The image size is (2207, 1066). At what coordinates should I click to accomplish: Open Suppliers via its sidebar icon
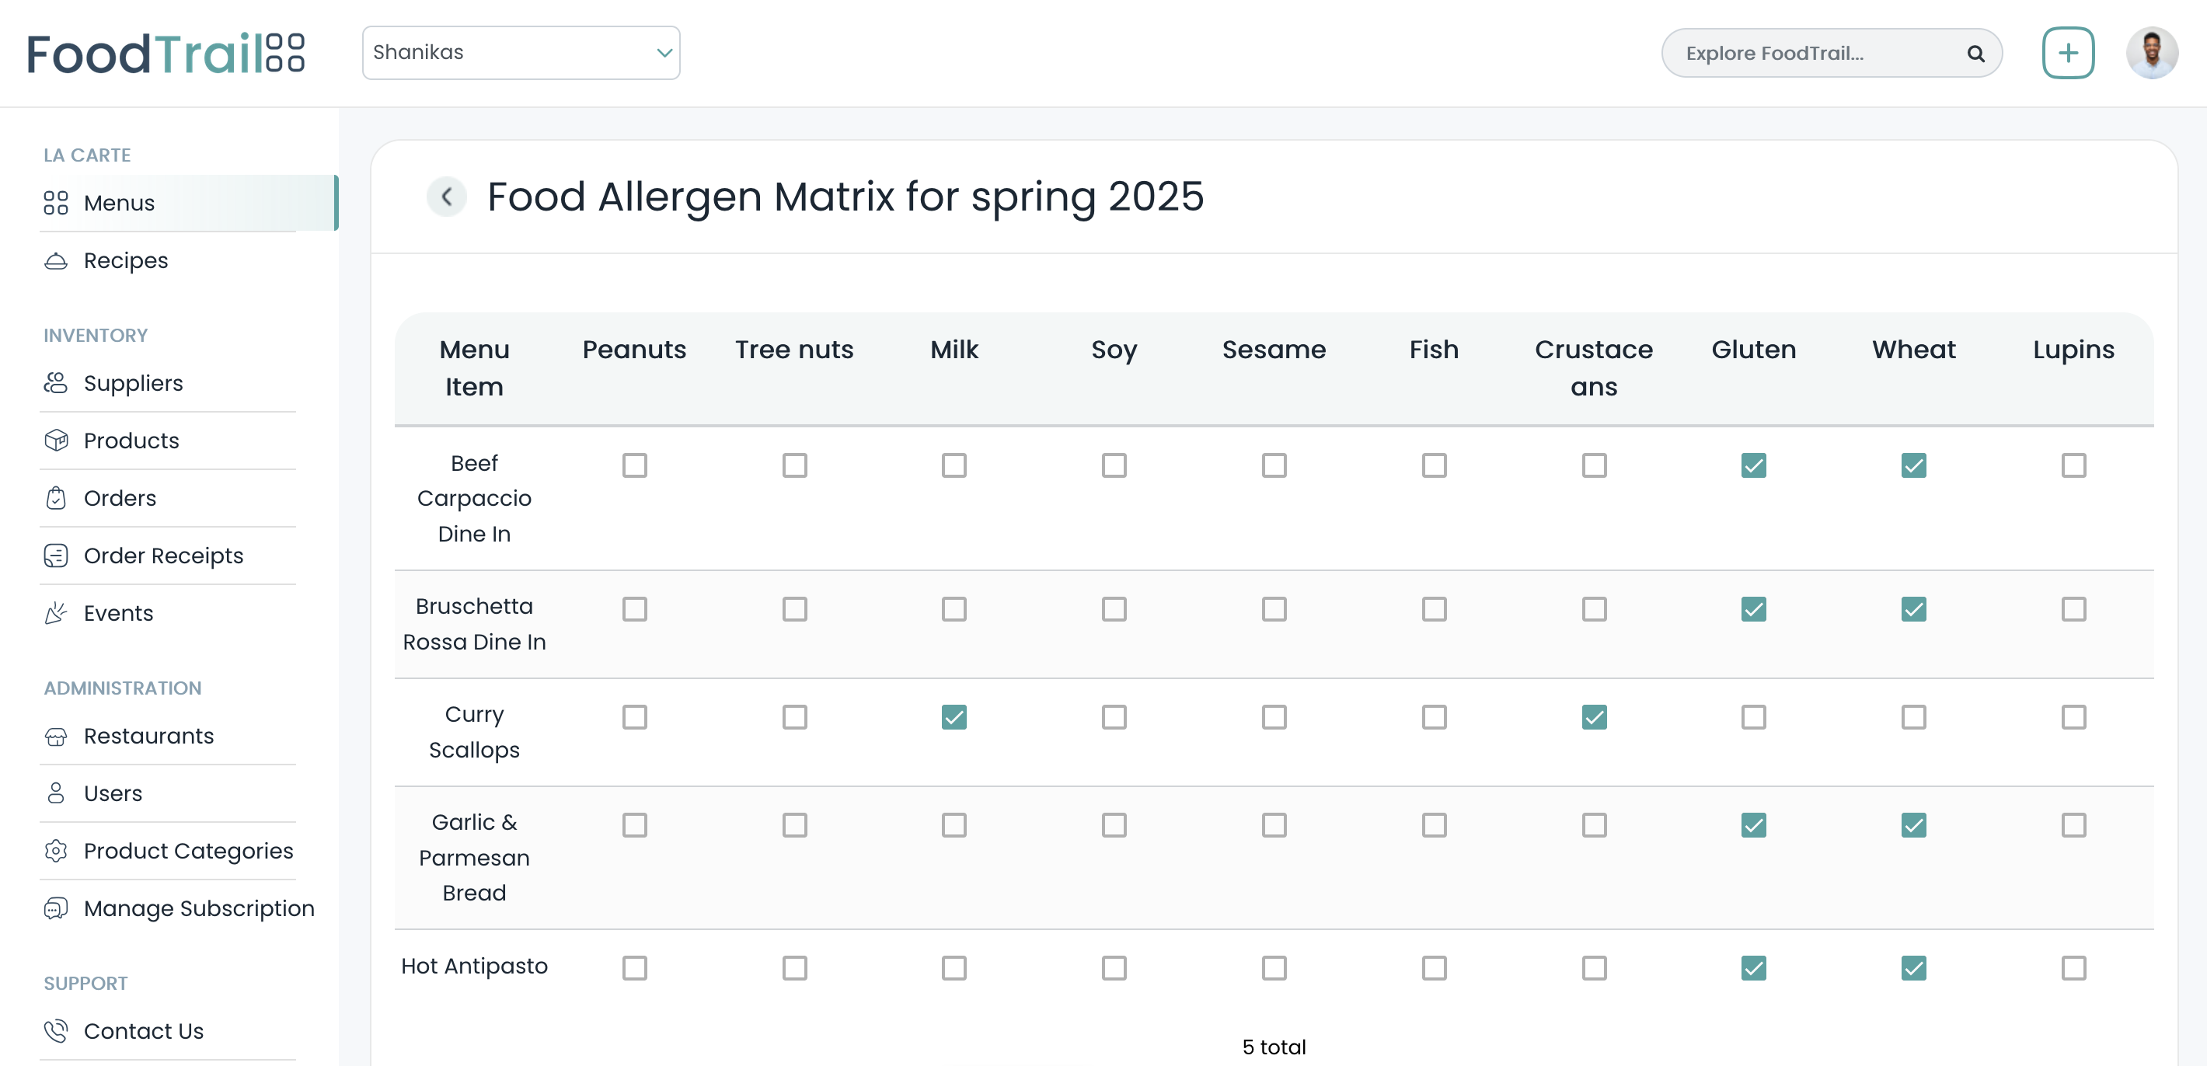(56, 383)
